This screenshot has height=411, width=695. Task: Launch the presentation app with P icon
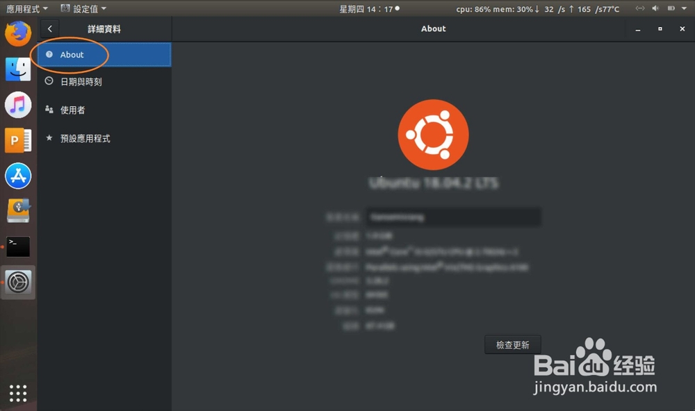click(18, 140)
